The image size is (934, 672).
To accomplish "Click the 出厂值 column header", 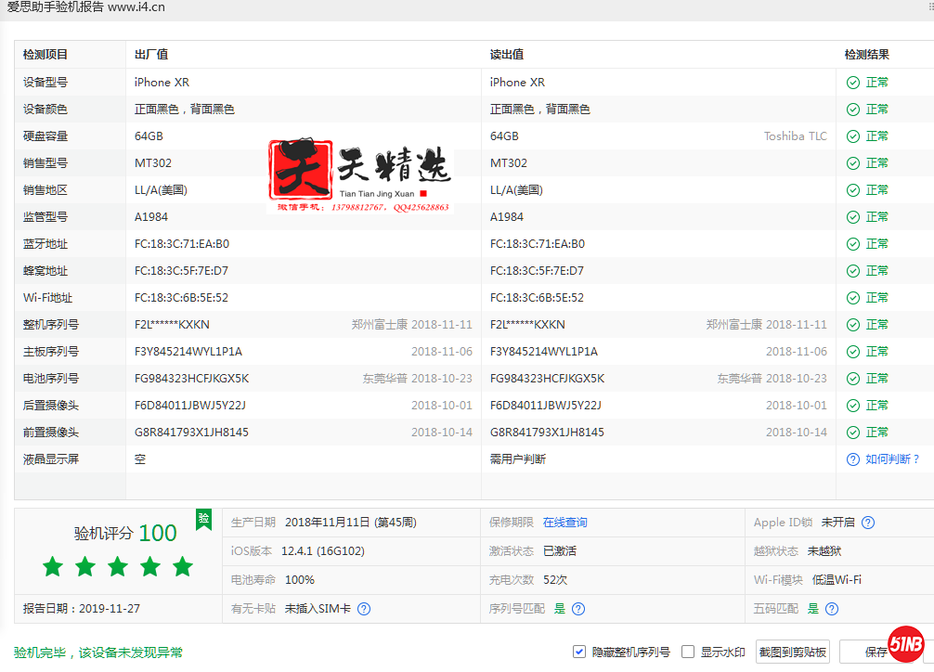I will point(150,55).
